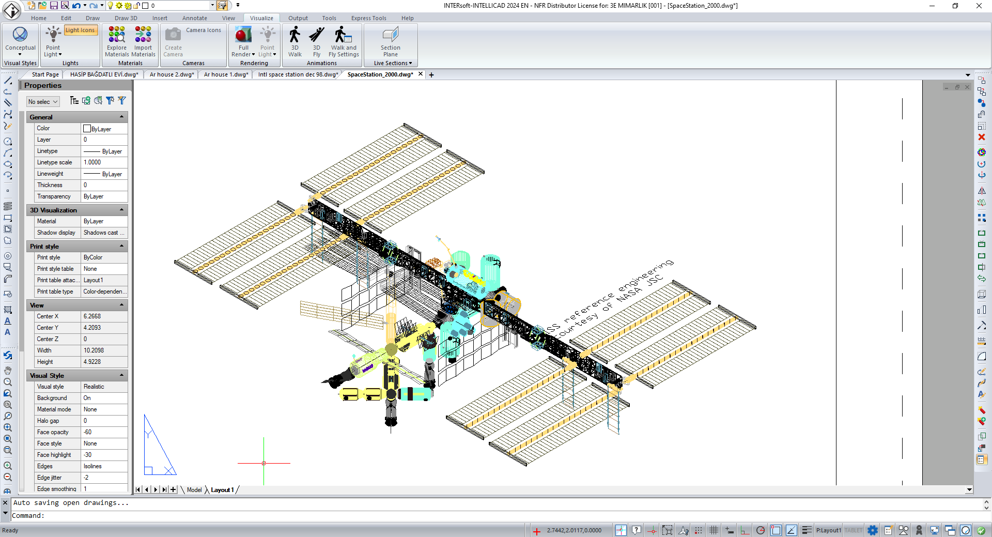Collapse the 3D Visualization section

click(x=122, y=210)
